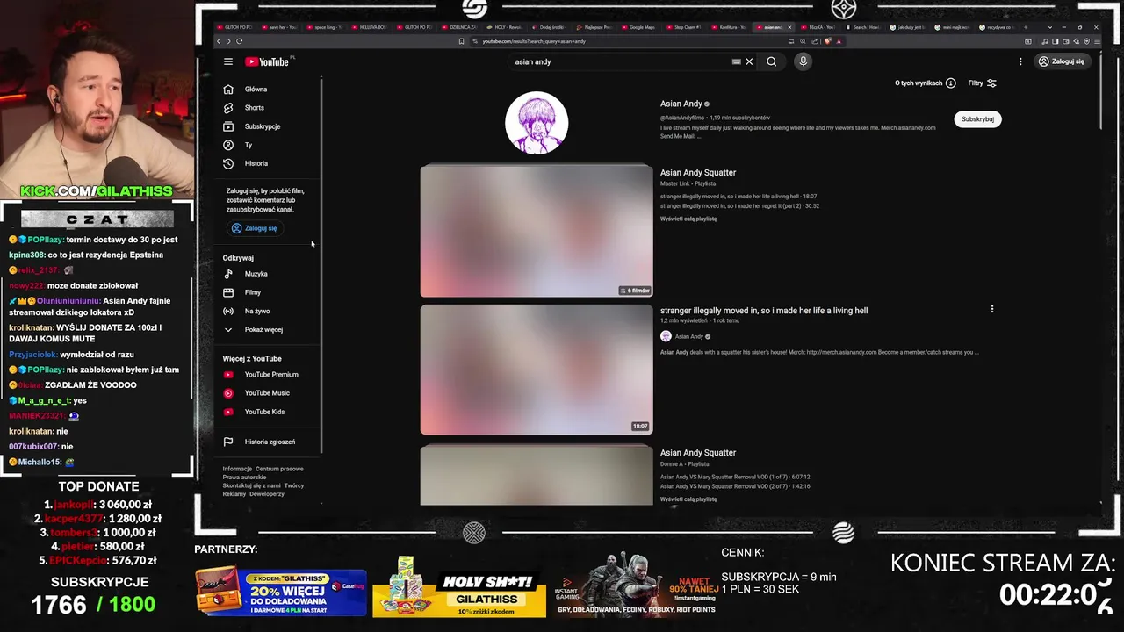Click the Brave shields lion icon

point(827,41)
